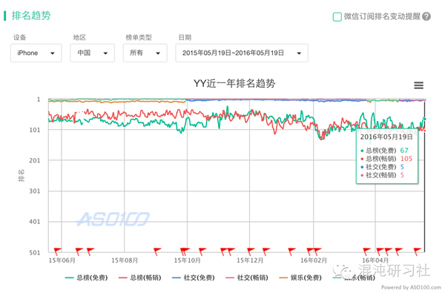
Task: Toggle 总榜(畅销) legend series
Action: pos(140,277)
